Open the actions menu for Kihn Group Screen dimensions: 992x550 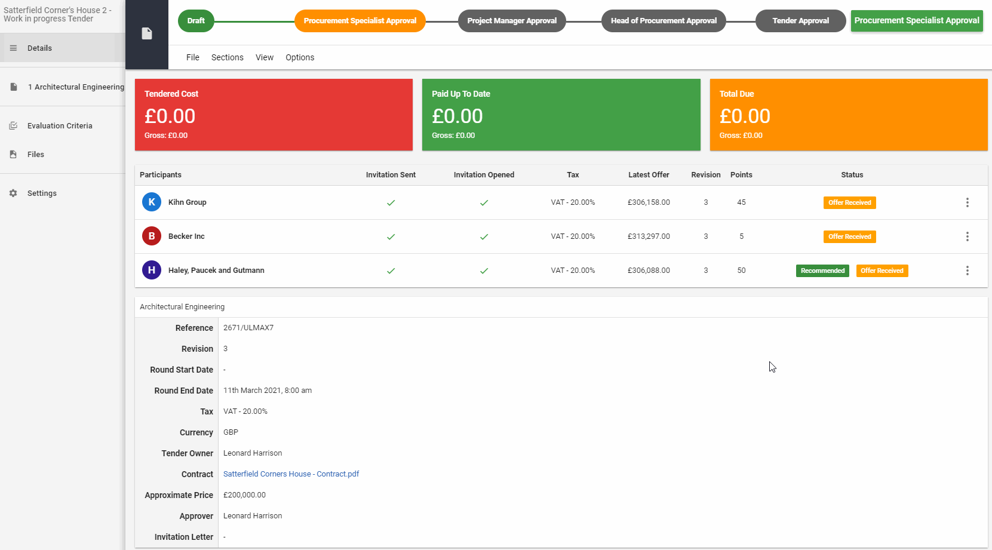coord(967,202)
